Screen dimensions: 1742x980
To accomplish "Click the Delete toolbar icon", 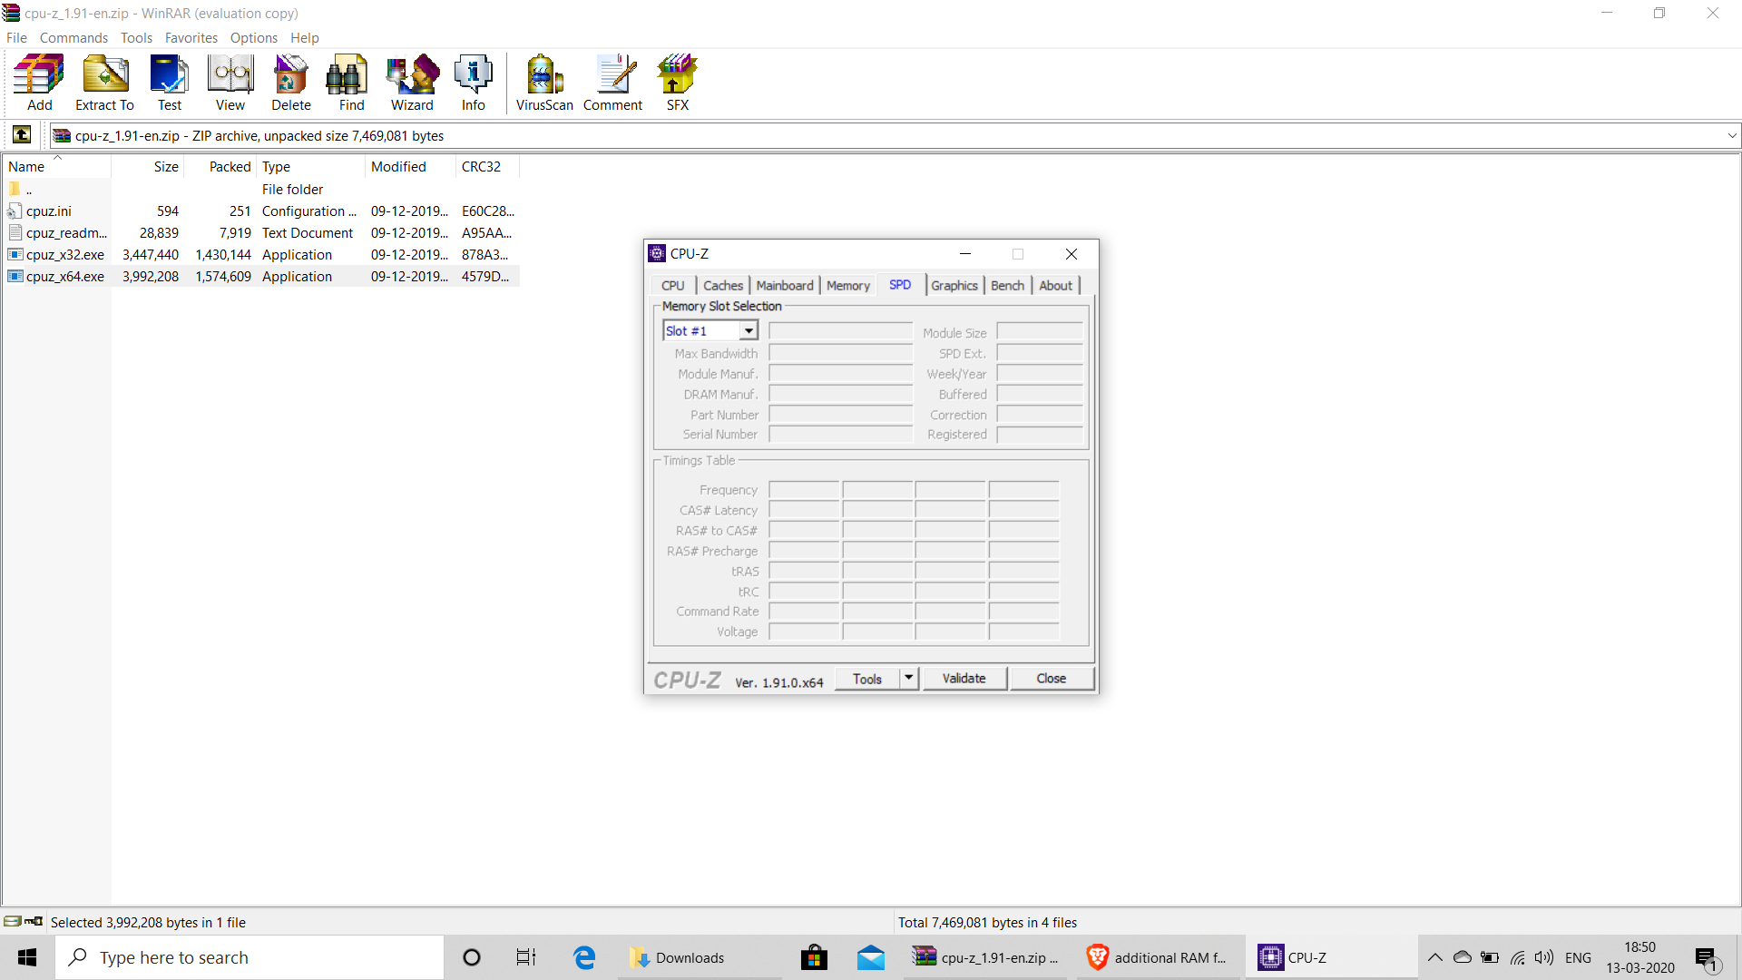I will click(290, 83).
